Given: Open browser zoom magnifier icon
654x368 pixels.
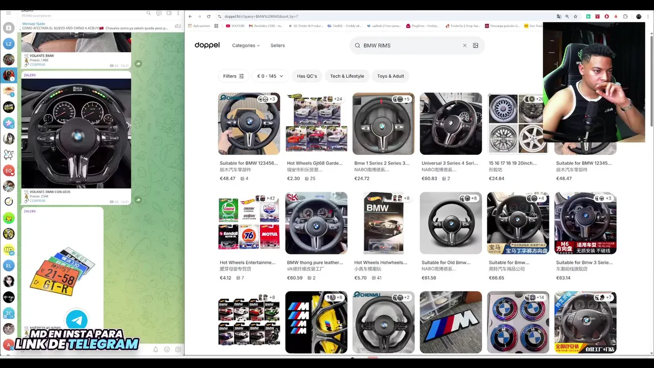Looking at the screenshot, I should [567, 16].
